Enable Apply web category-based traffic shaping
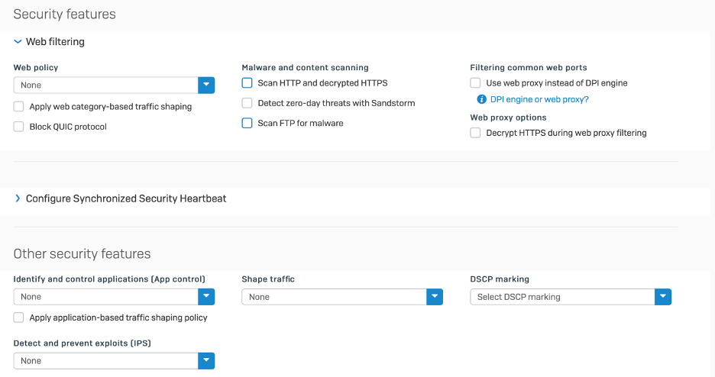The width and height of the screenshot is (715, 377). tap(19, 107)
